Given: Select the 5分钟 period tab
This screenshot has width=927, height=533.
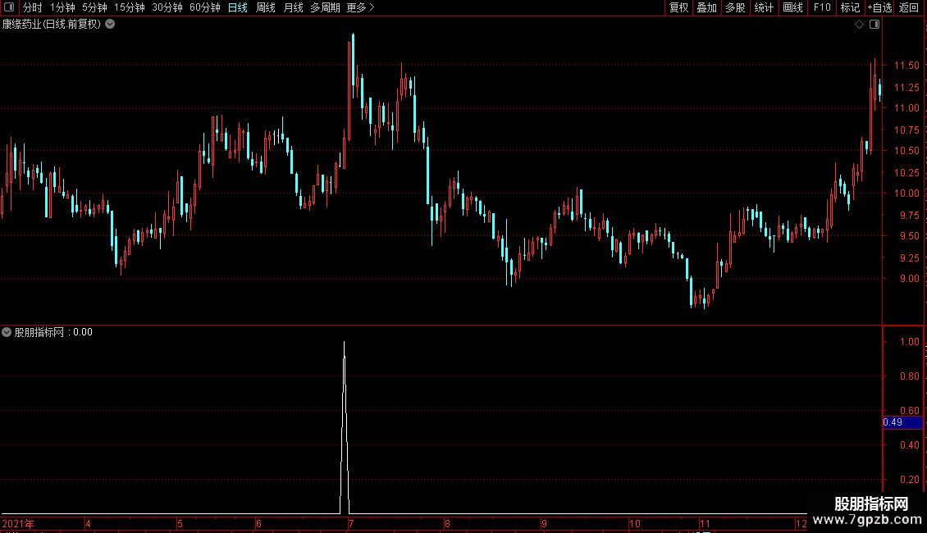Looking at the screenshot, I should [94, 7].
